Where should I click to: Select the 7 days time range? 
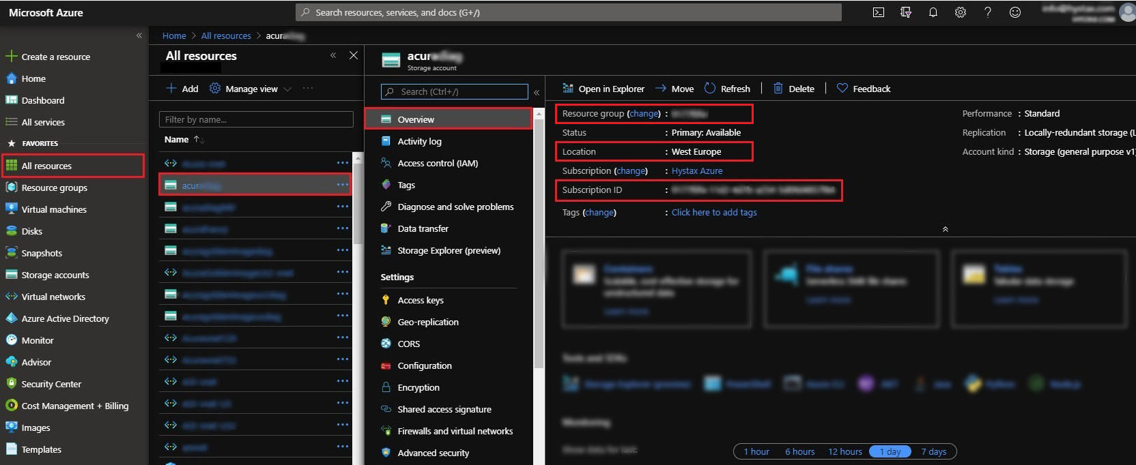[x=933, y=451]
